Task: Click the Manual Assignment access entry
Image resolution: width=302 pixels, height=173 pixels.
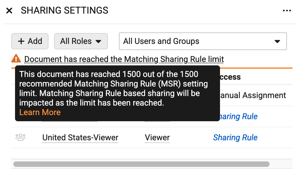Action: coord(253,95)
